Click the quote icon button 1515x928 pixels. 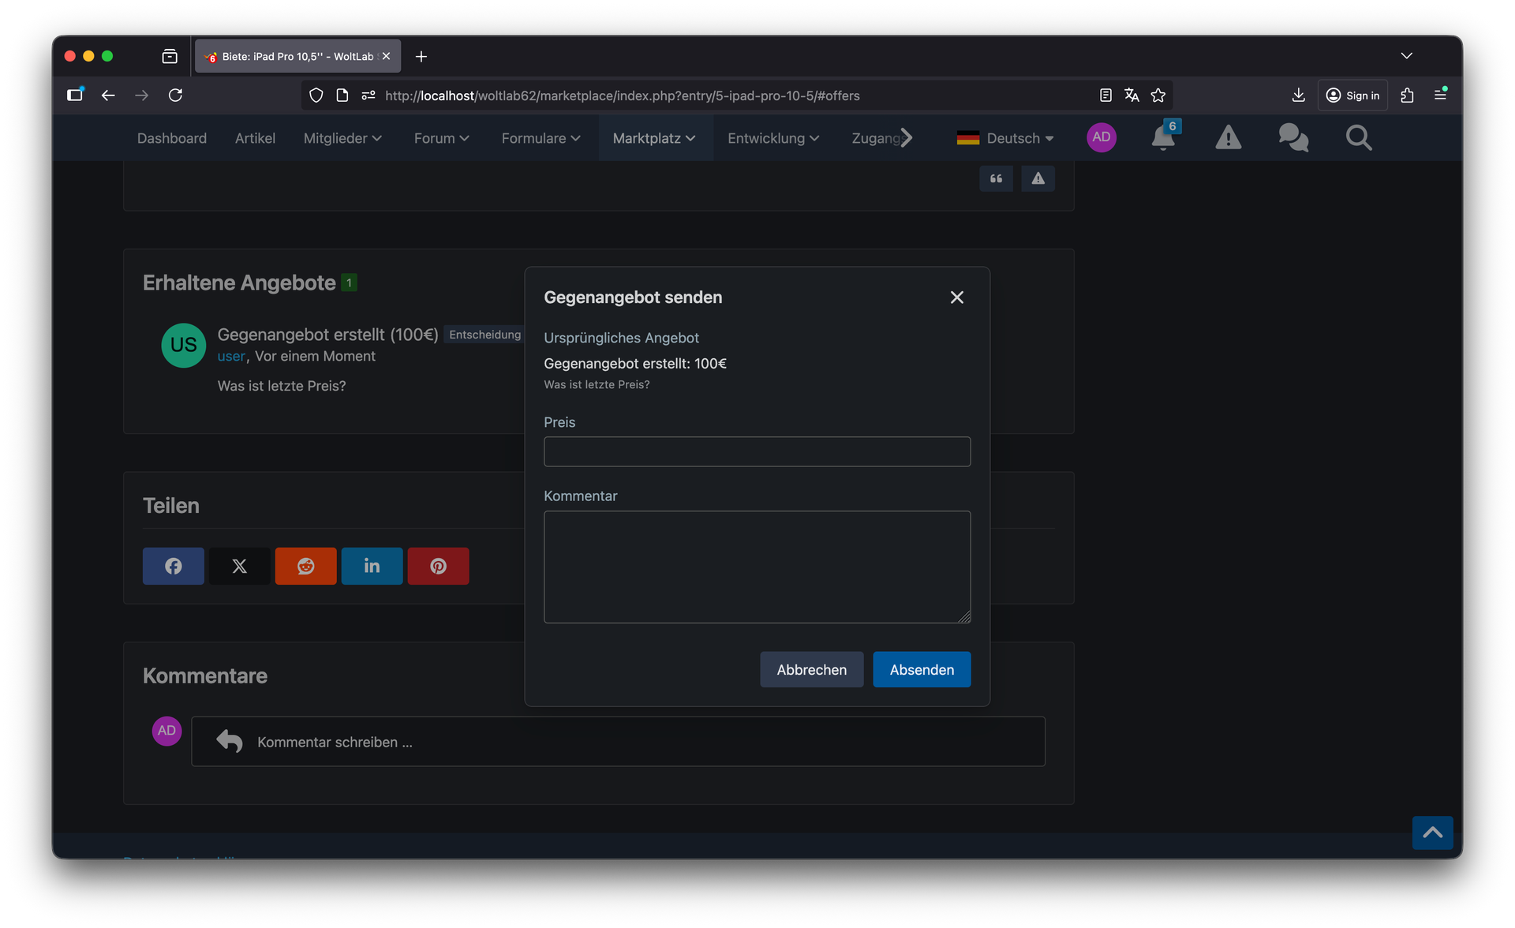click(x=996, y=178)
